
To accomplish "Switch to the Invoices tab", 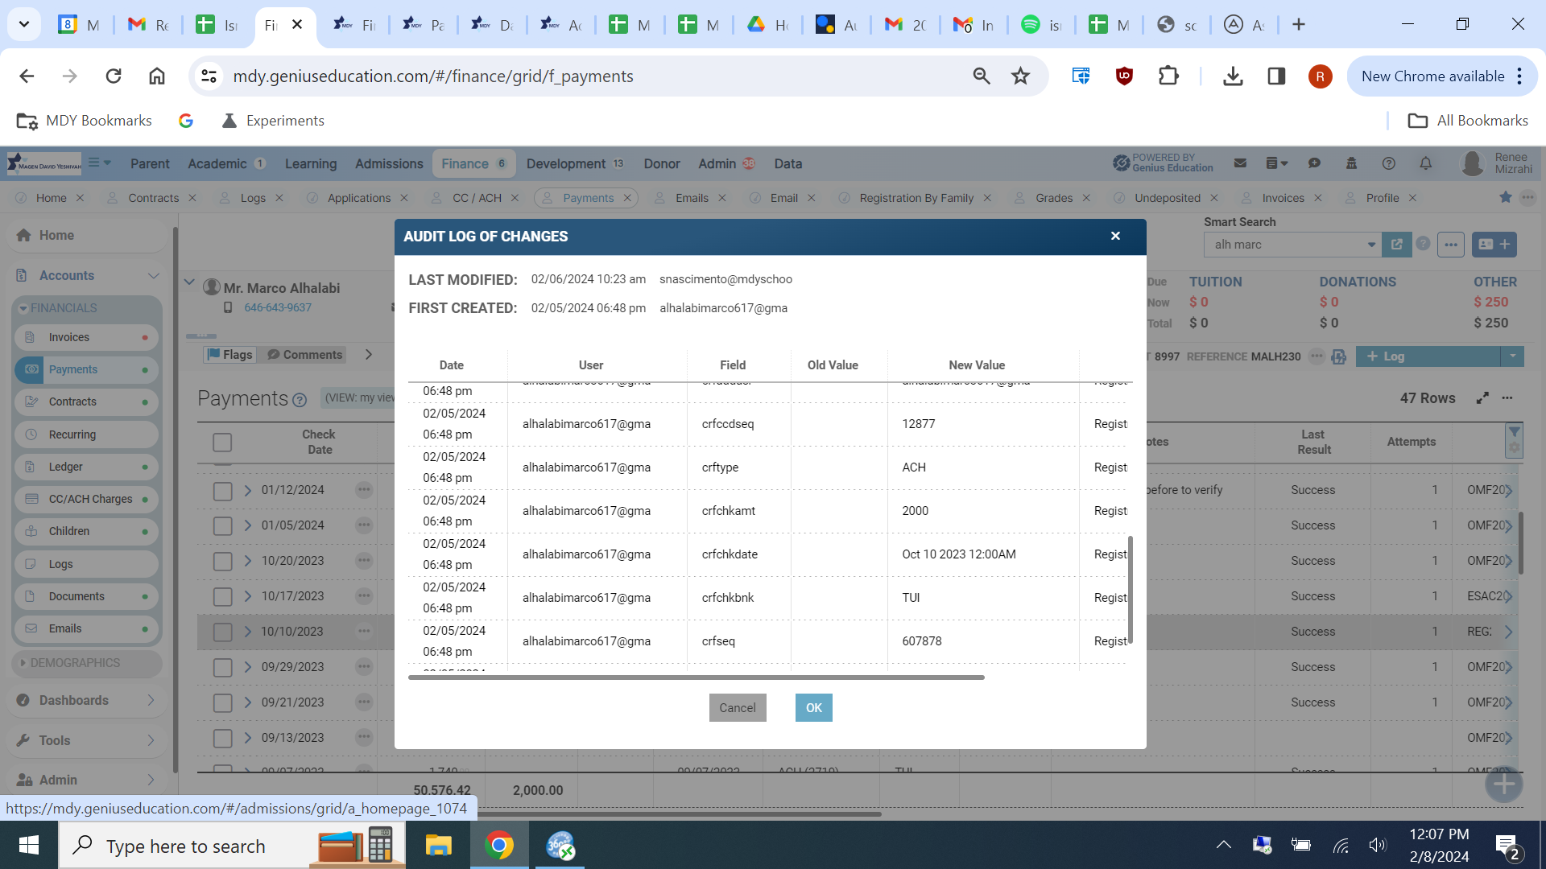I will (x=1282, y=198).
